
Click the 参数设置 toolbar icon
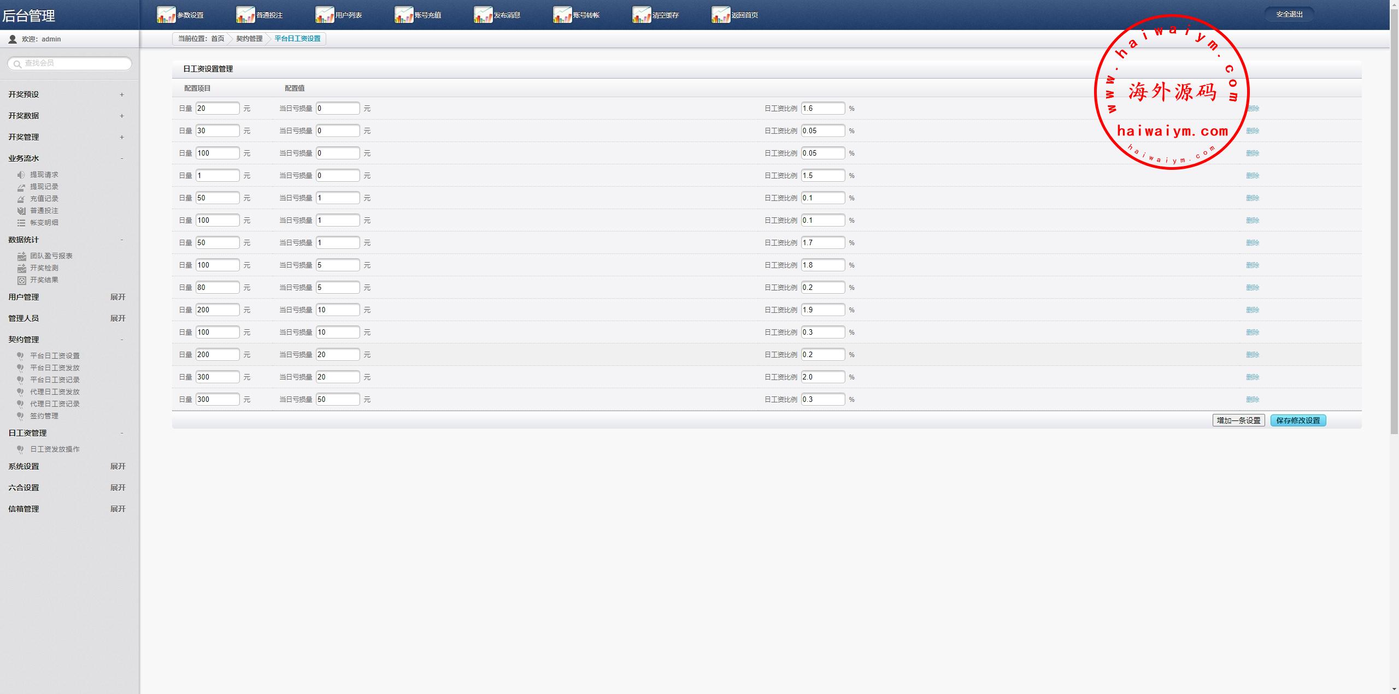coord(166,15)
